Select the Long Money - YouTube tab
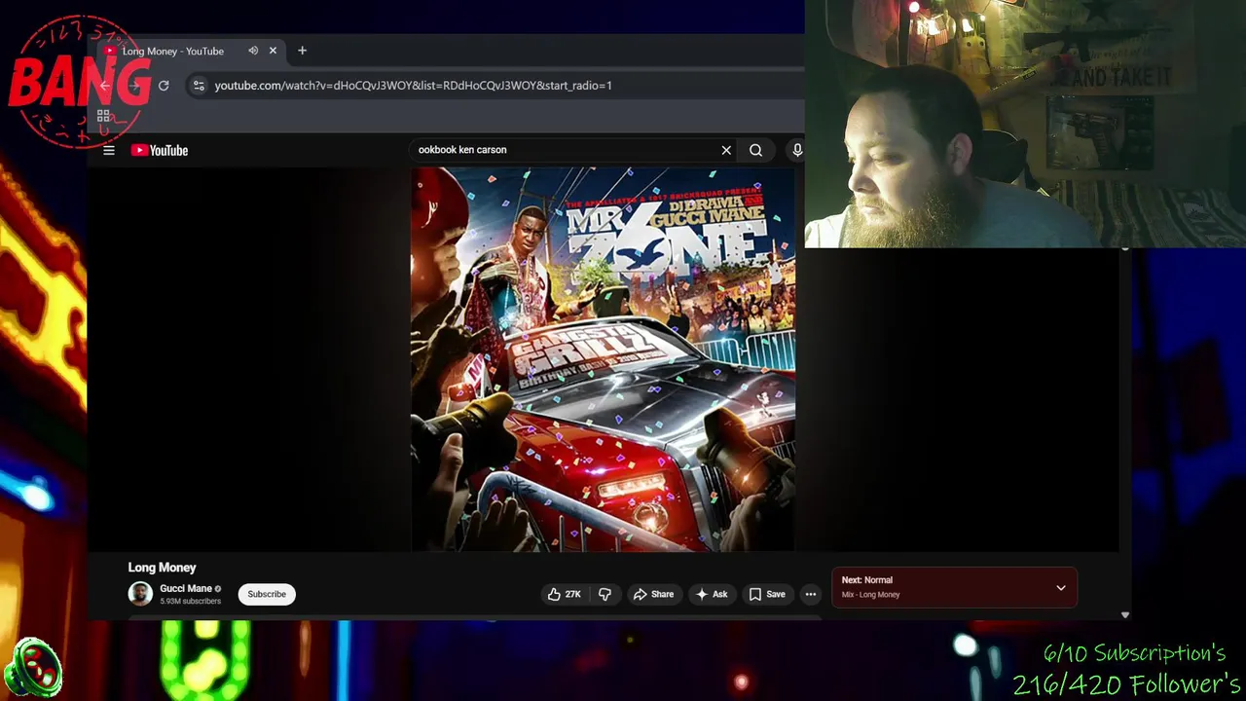Image resolution: width=1246 pixels, height=701 pixels. point(173,51)
